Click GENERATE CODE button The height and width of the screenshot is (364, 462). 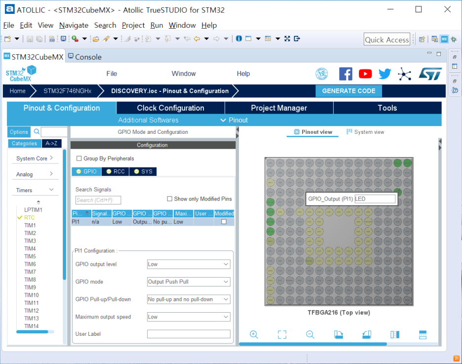pyautogui.click(x=348, y=91)
